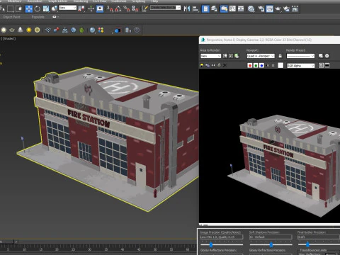Image resolution: width=340 pixels, height=255 pixels.
Task: Expand the named selection sets dropdown
Action: click(x=178, y=8)
